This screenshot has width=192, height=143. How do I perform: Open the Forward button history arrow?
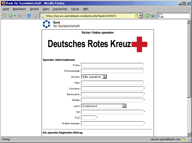coord(24,16)
